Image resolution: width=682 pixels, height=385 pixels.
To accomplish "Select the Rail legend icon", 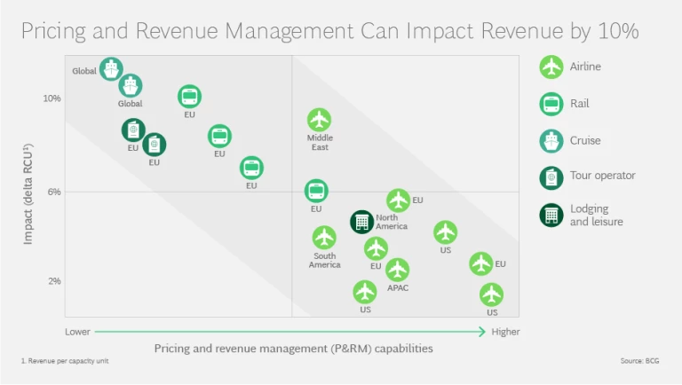I will tap(551, 104).
